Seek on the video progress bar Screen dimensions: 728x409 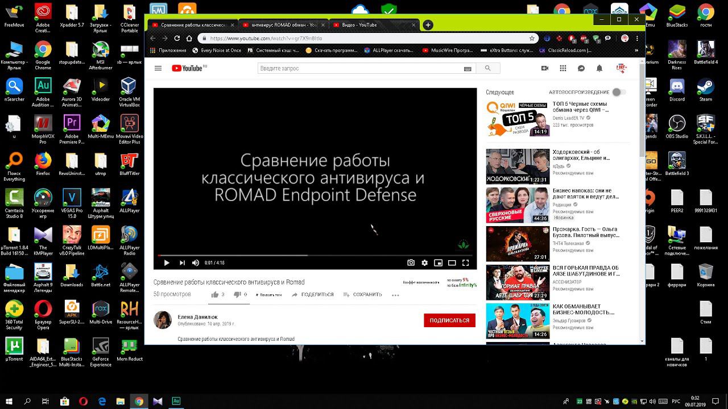pyautogui.click(x=315, y=255)
